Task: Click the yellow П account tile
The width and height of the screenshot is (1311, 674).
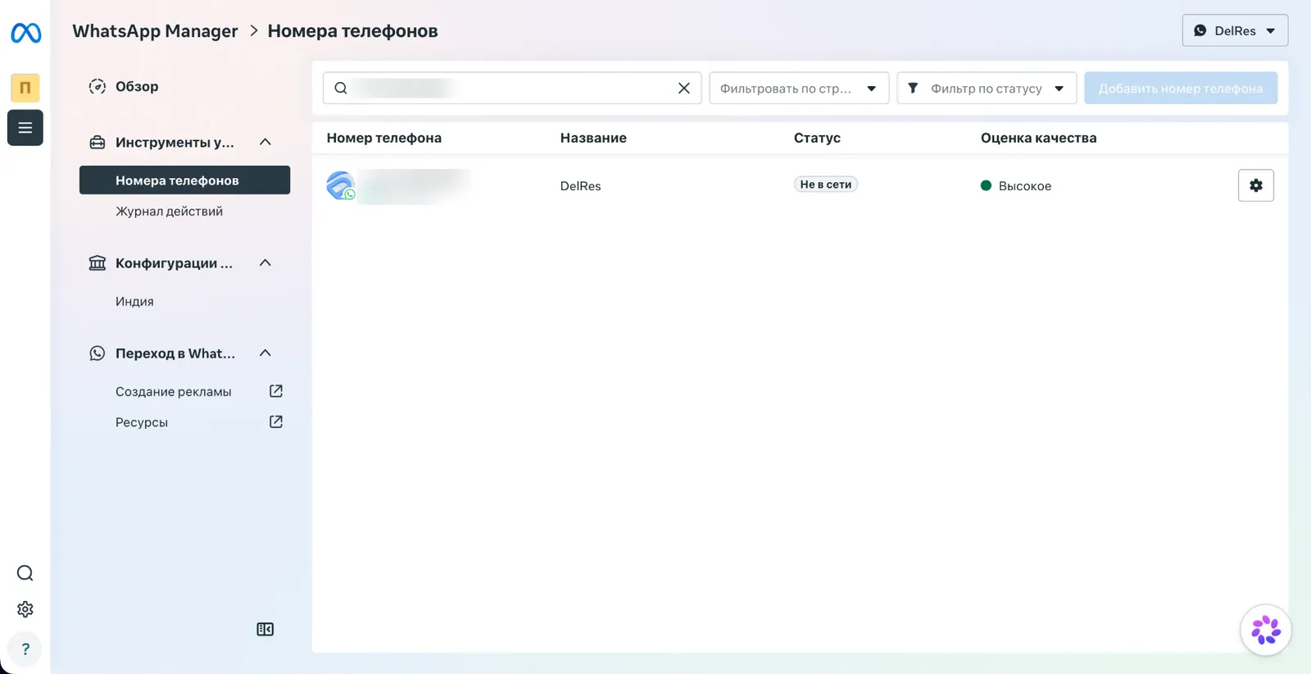Action: (25, 88)
